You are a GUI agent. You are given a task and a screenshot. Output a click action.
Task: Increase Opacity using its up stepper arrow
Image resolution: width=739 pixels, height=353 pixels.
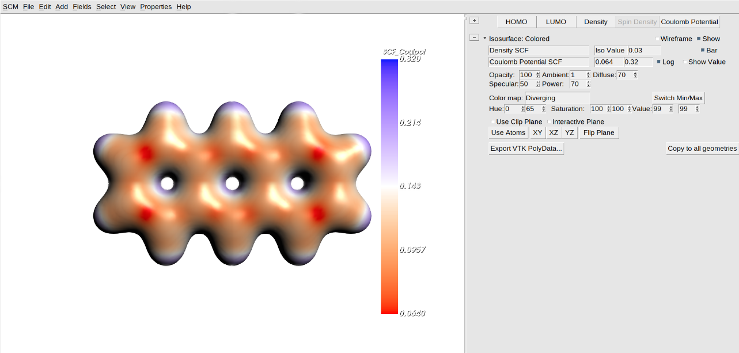click(537, 73)
